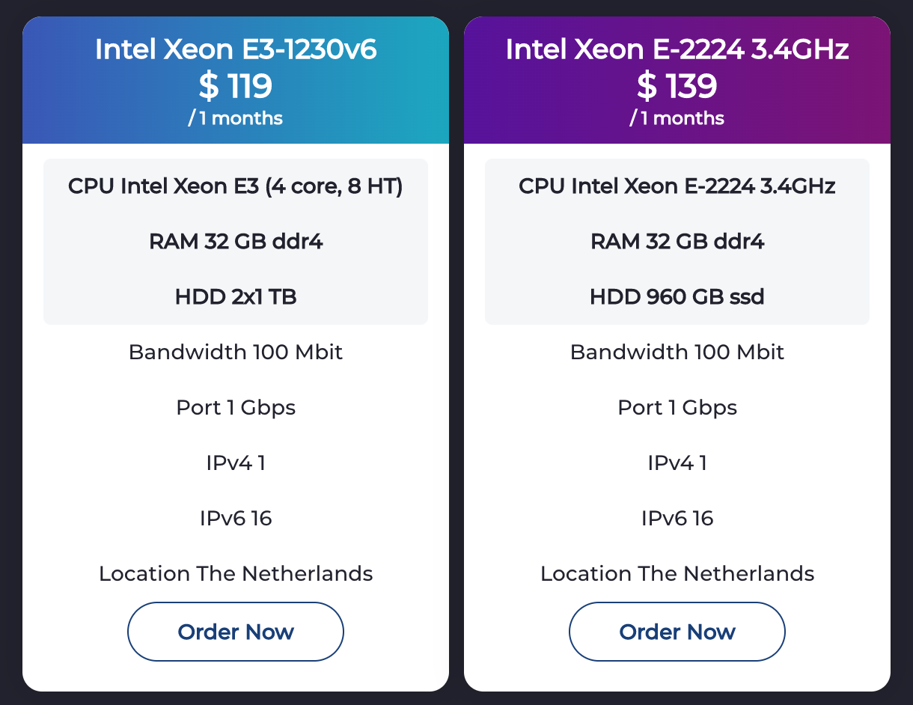913x705 pixels.
Task: Click Order Now for Xeon E-2224 plan
Action: pos(677,632)
